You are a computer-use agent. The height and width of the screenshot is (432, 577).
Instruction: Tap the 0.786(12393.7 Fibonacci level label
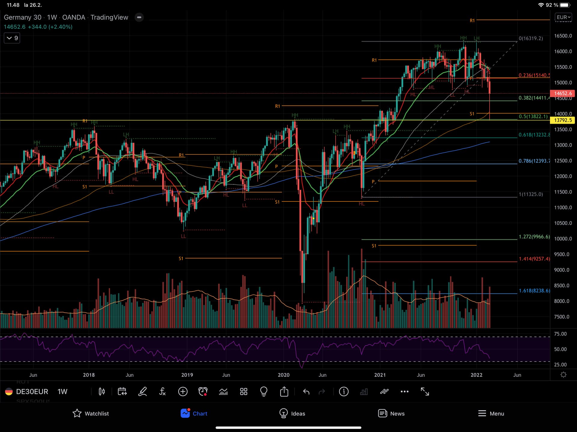click(534, 161)
